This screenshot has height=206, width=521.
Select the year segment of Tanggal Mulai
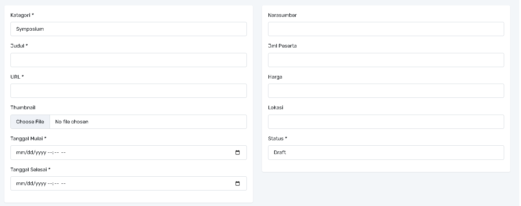[x=41, y=153]
